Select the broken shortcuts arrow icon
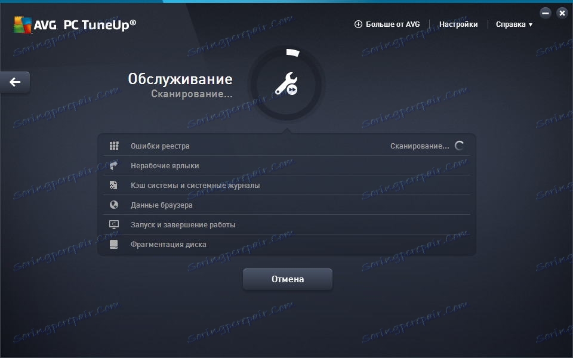573x358 pixels. click(113, 165)
